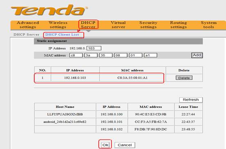Refresh the DHCP client list
The image size is (226, 149).
[x=191, y=100]
